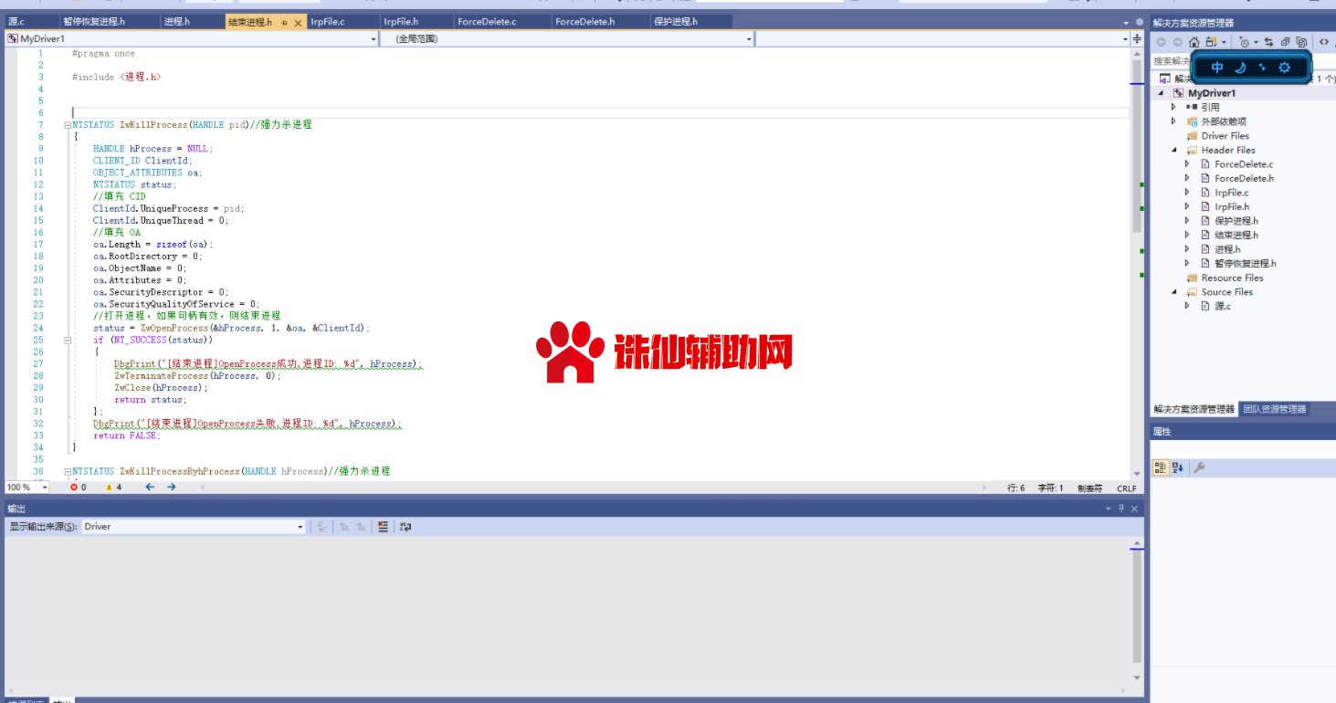Click the Categorized view icon in Properties
The width and height of the screenshot is (1336, 703).
(1160, 467)
